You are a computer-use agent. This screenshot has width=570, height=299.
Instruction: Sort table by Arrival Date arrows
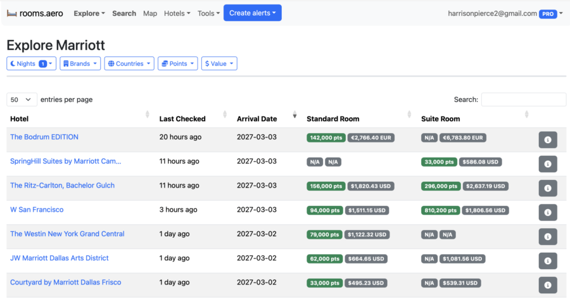pyautogui.click(x=294, y=115)
